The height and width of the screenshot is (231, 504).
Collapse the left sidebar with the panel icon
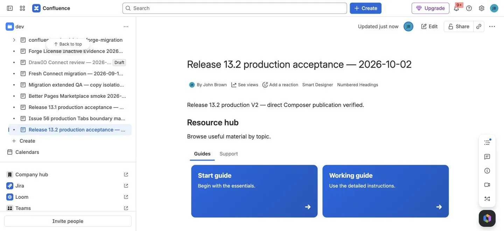[x=10, y=8]
